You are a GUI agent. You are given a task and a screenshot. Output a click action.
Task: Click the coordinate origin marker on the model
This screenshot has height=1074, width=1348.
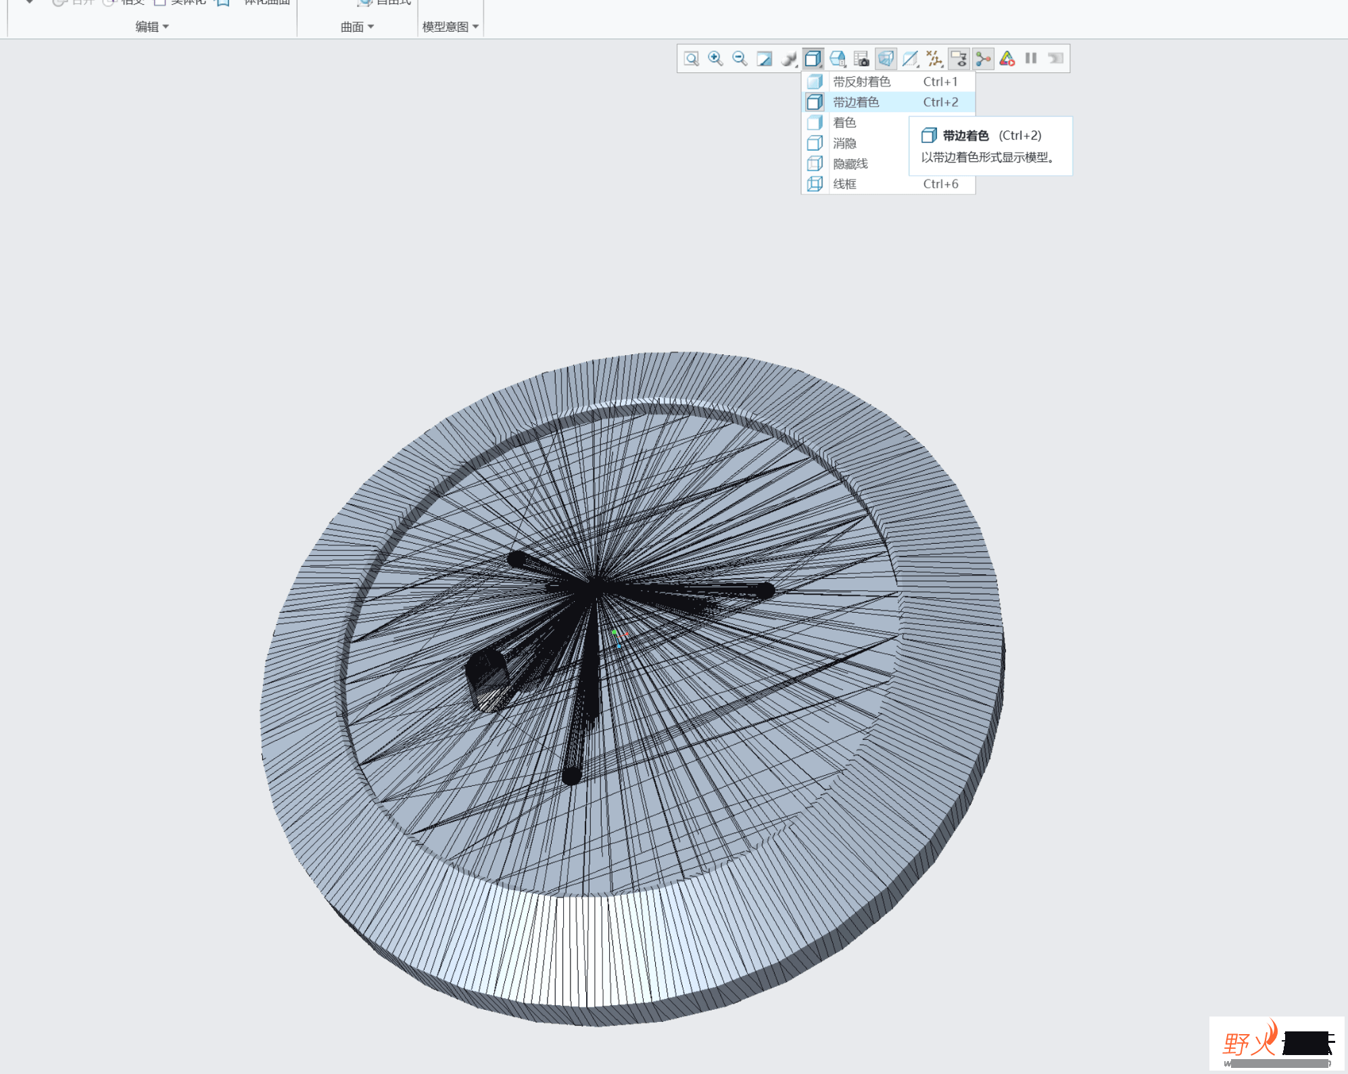click(x=619, y=638)
